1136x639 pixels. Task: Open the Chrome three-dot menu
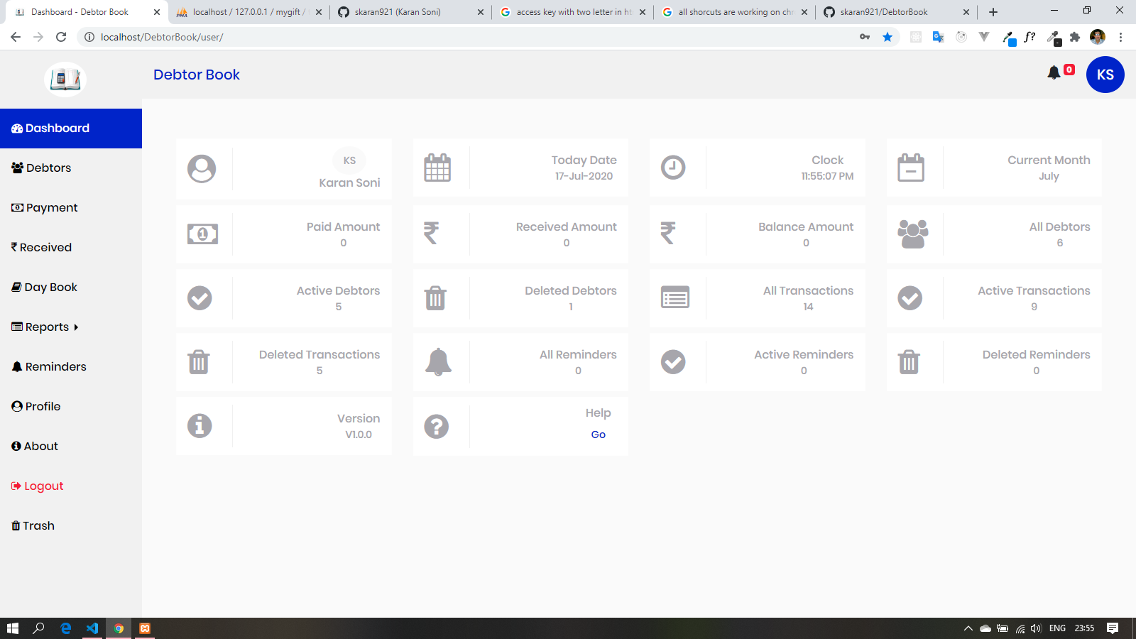(x=1120, y=37)
